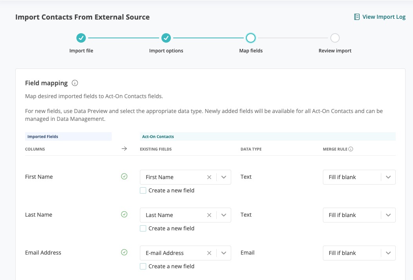Click the MERGE RULE column header
413x280 pixels.
pyautogui.click(x=335, y=149)
